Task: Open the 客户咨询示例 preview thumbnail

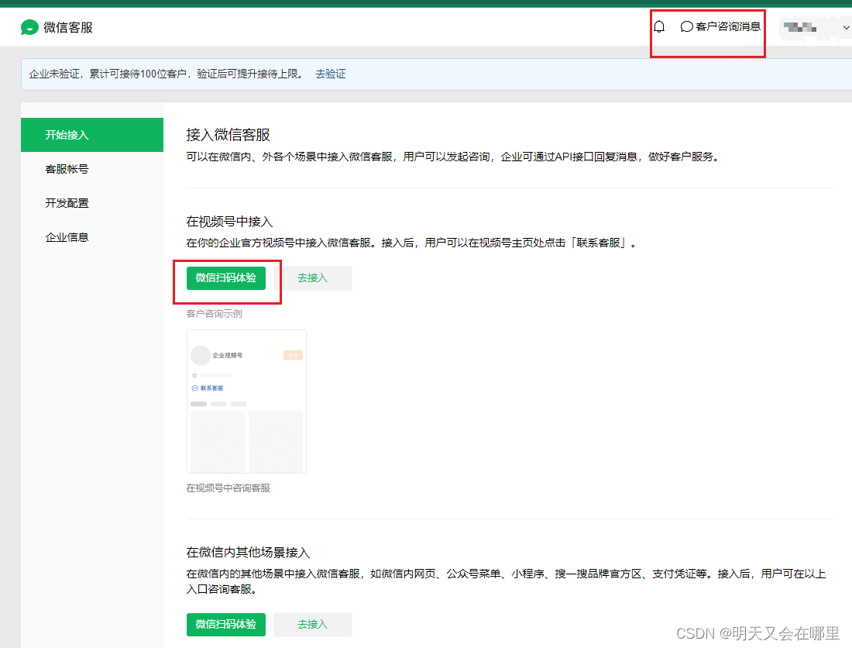Action: click(246, 402)
